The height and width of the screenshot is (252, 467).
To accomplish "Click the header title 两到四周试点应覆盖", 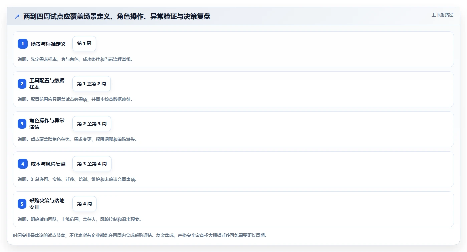I will 117,16.
